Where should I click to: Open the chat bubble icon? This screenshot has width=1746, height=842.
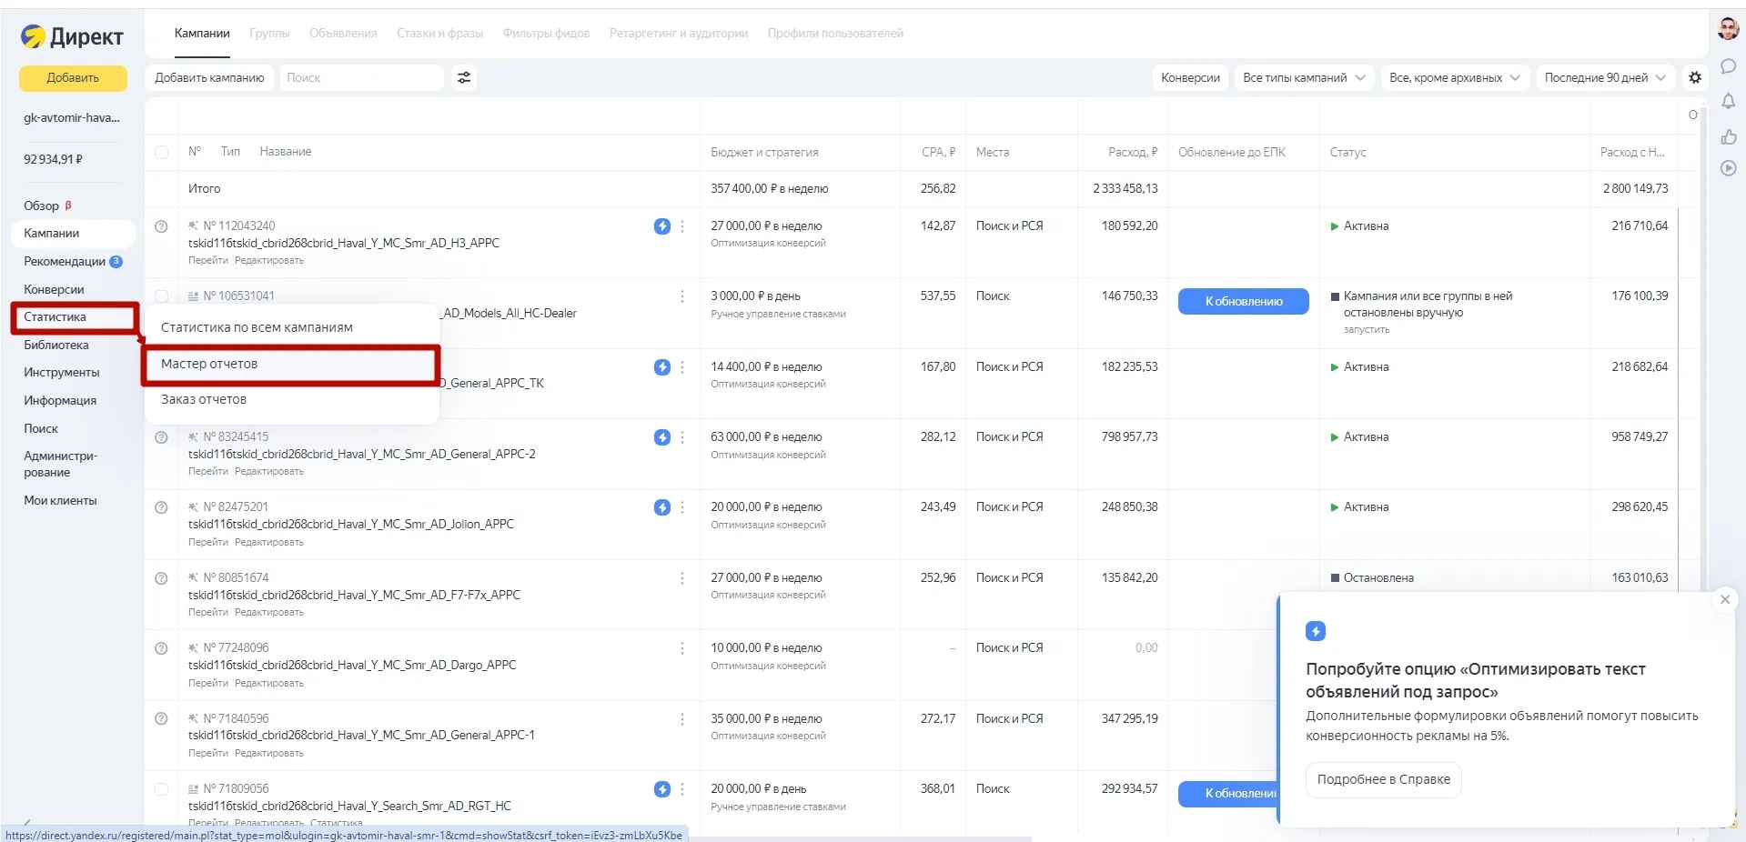pos(1729,66)
